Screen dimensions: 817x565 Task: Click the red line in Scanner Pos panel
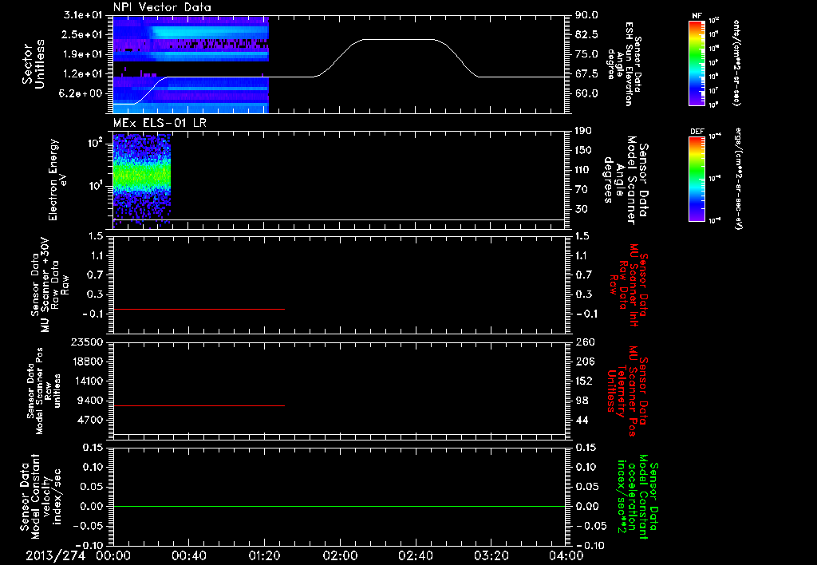coord(199,405)
